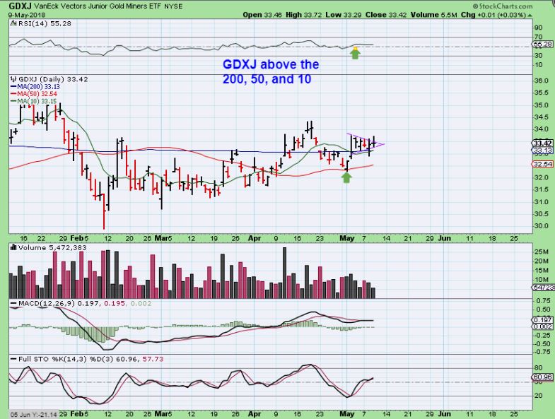The image size is (555, 419).
Task: Click the 60.96 stochastic tag on right axis
Action: (542, 377)
